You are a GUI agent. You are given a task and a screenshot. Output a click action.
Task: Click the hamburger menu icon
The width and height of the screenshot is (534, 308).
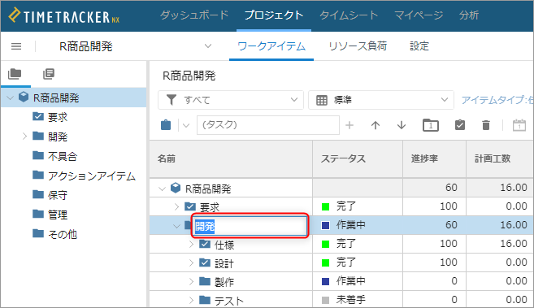[x=16, y=46]
